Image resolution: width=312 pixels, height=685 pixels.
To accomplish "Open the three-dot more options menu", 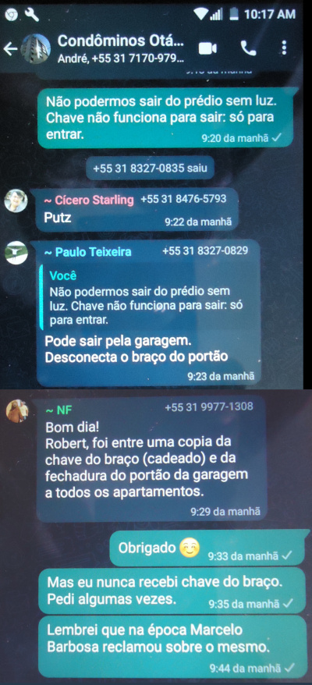I will [284, 48].
